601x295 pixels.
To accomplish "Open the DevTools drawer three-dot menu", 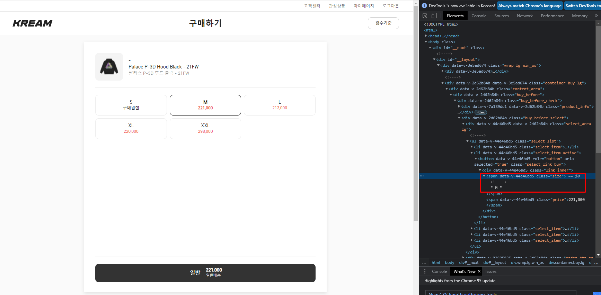I will (425, 271).
